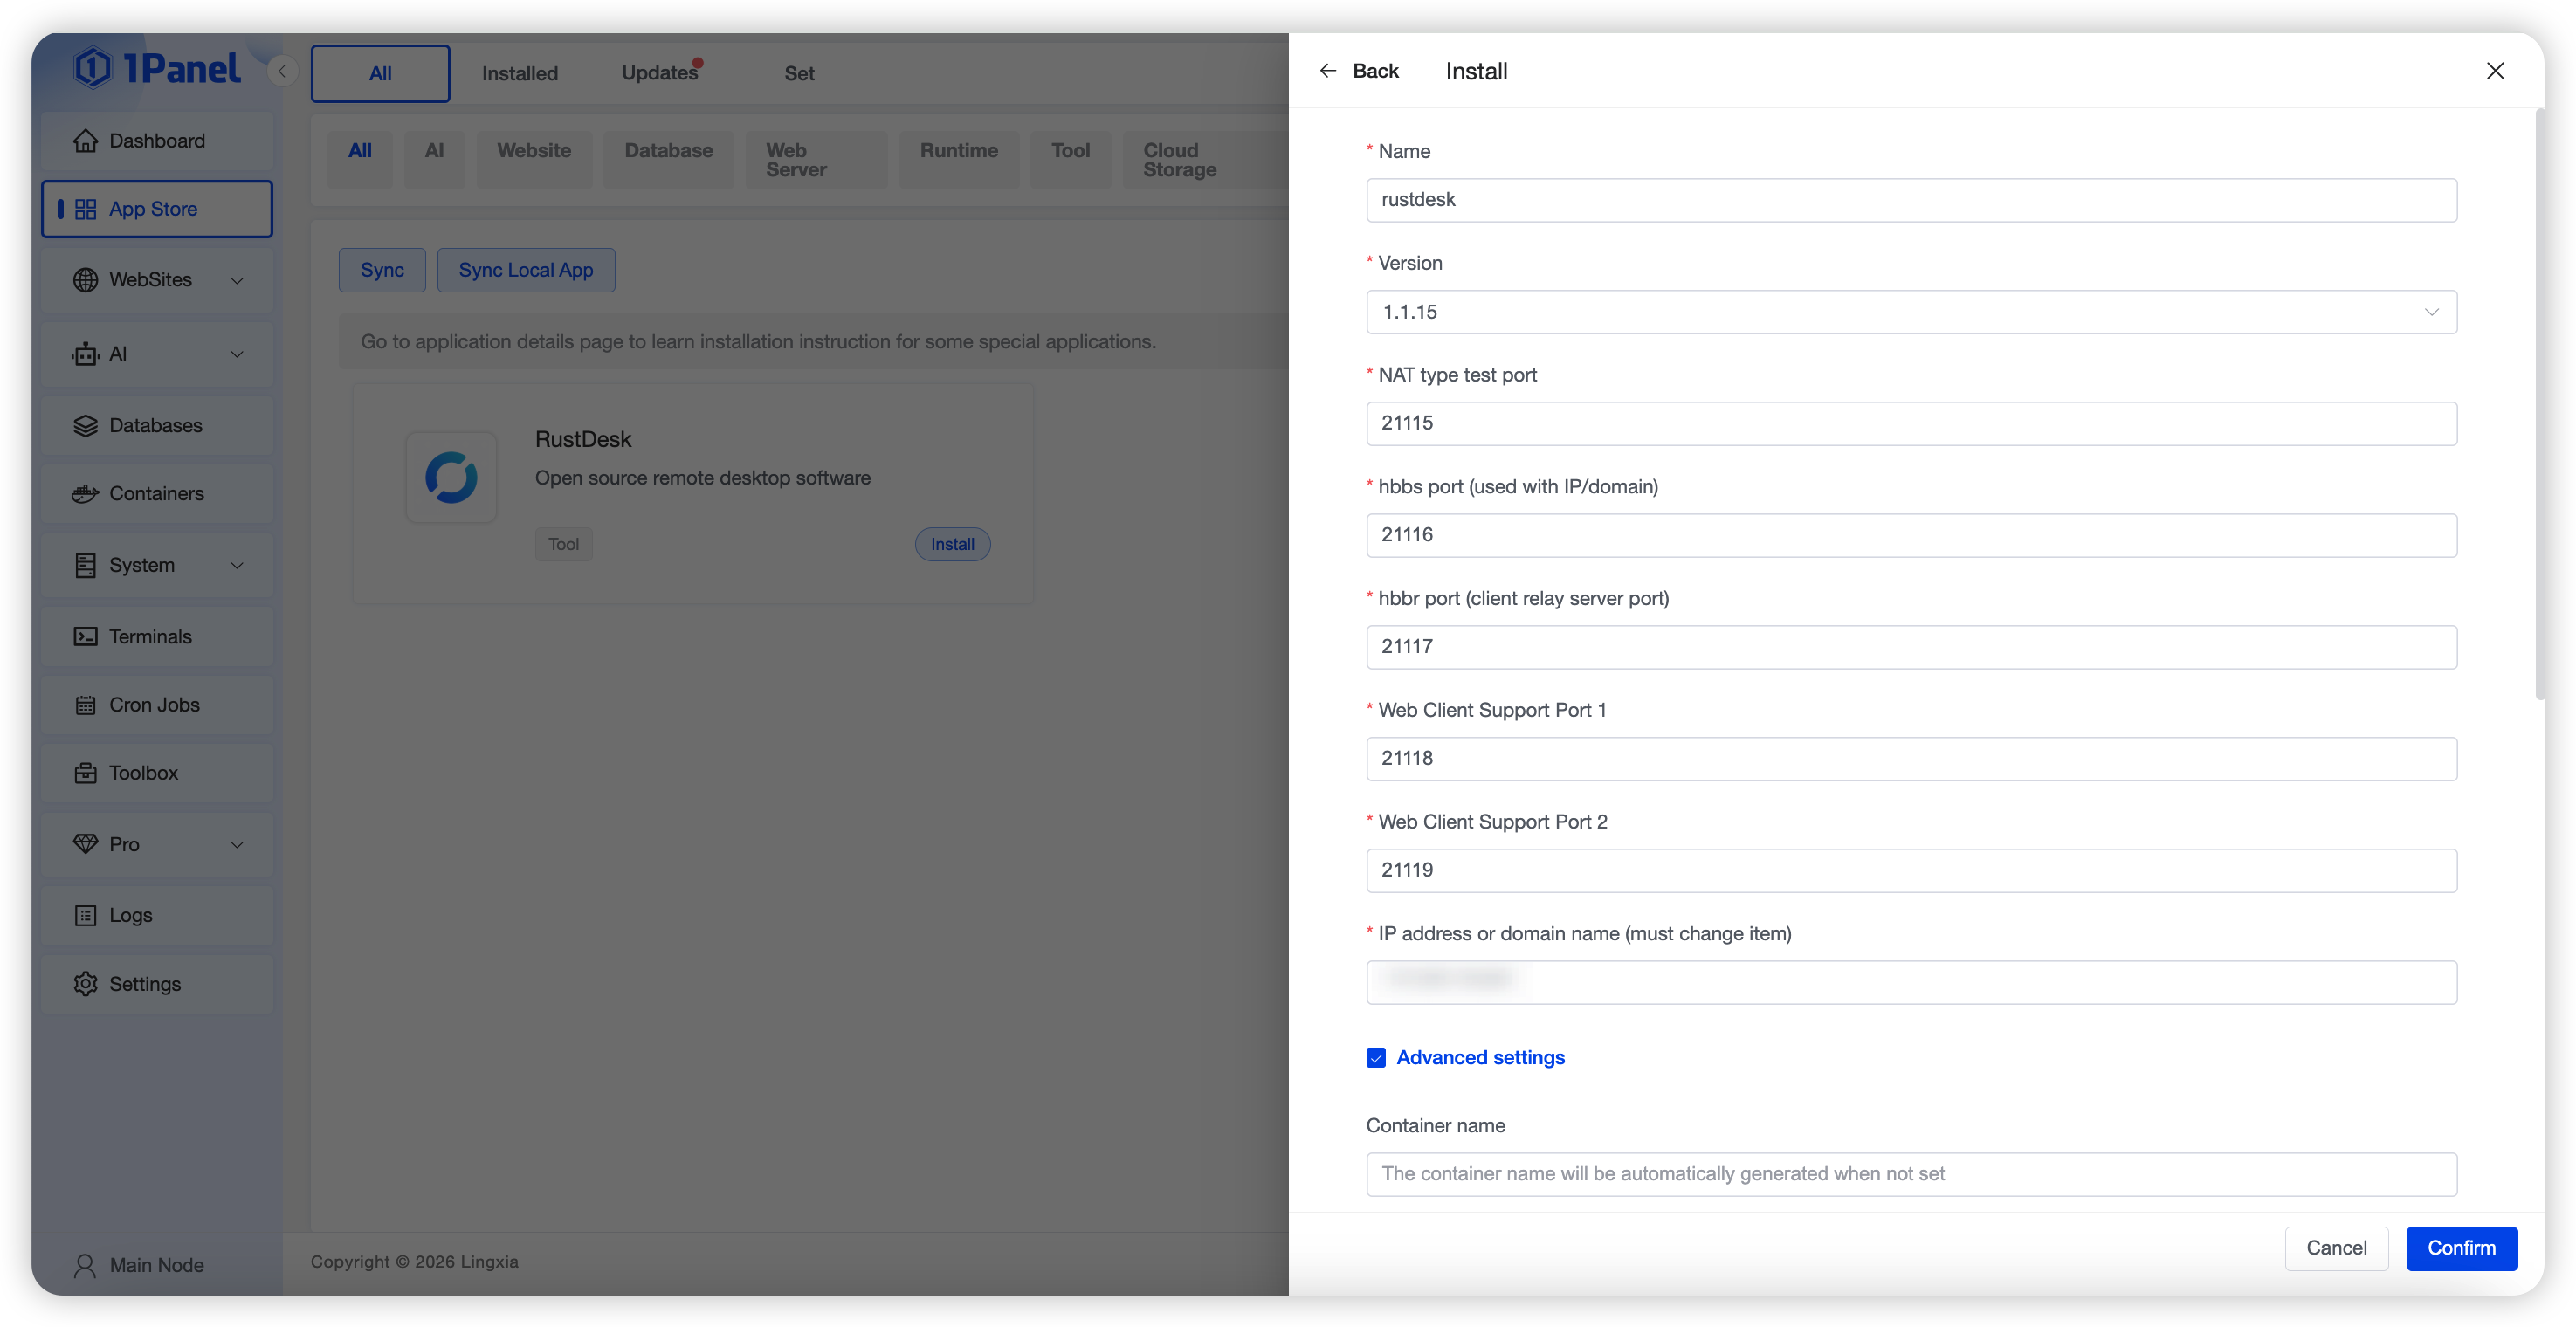Screen dimensions: 2576x1327
Task: Click the Cron Jobs calendar icon
Action: point(85,705)
